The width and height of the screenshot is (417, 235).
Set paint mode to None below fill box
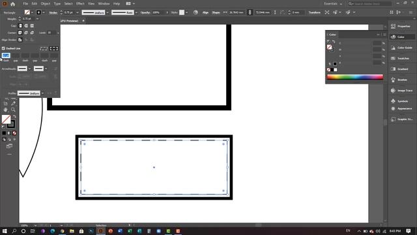[x=14, y=133]
